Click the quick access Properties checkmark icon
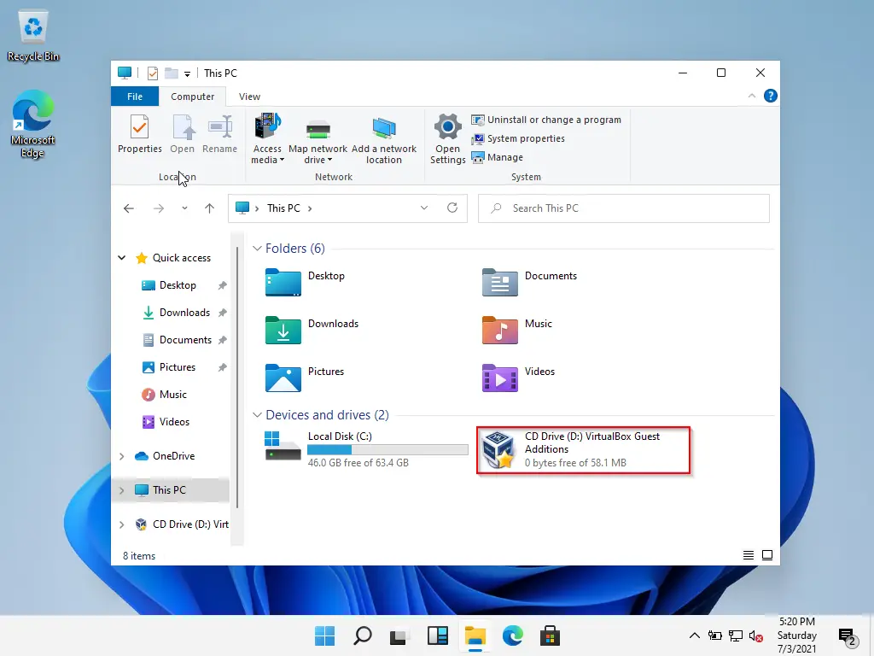874x656 pixels. [x=152, y=73]
